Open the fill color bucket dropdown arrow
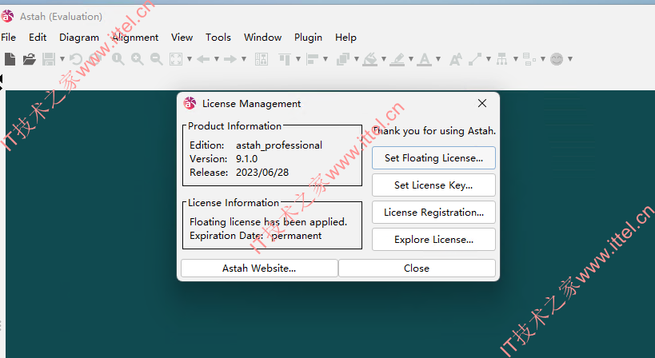The width and height of the screenshot is (655, 358). pyautogui.click(x=383, y=59)
